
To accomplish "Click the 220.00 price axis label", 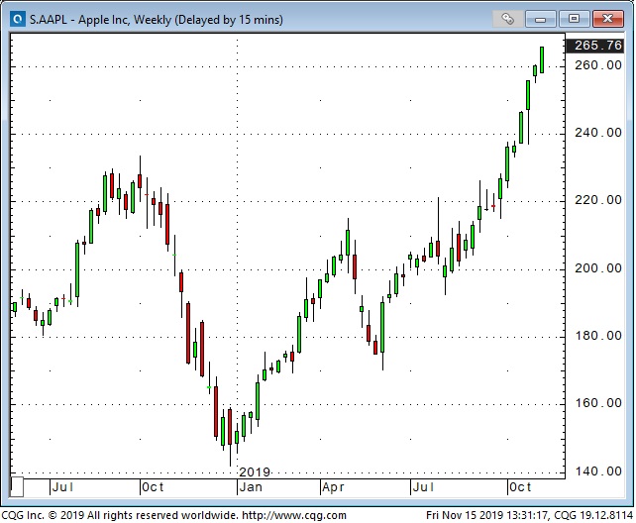I will [x=598, y=200].
